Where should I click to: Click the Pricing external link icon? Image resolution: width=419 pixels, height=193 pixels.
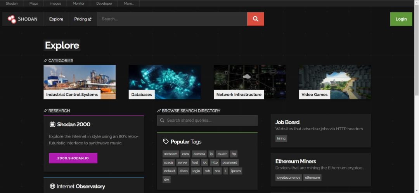point(90,19)
